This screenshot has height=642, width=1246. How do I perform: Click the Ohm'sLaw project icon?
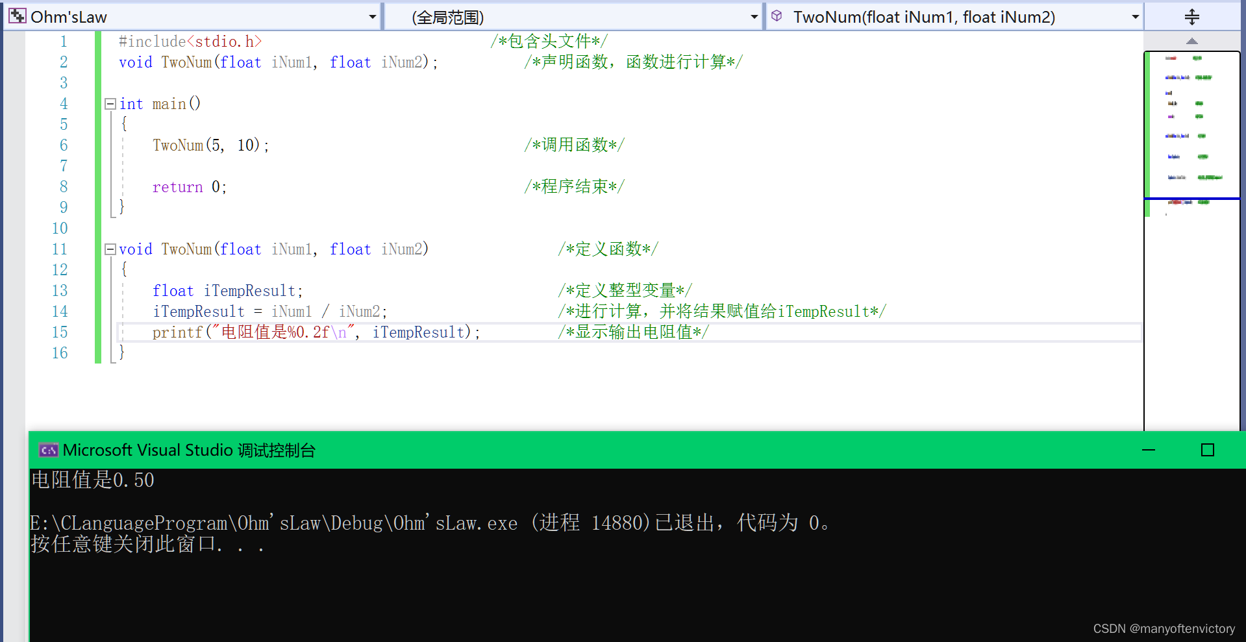18,16
